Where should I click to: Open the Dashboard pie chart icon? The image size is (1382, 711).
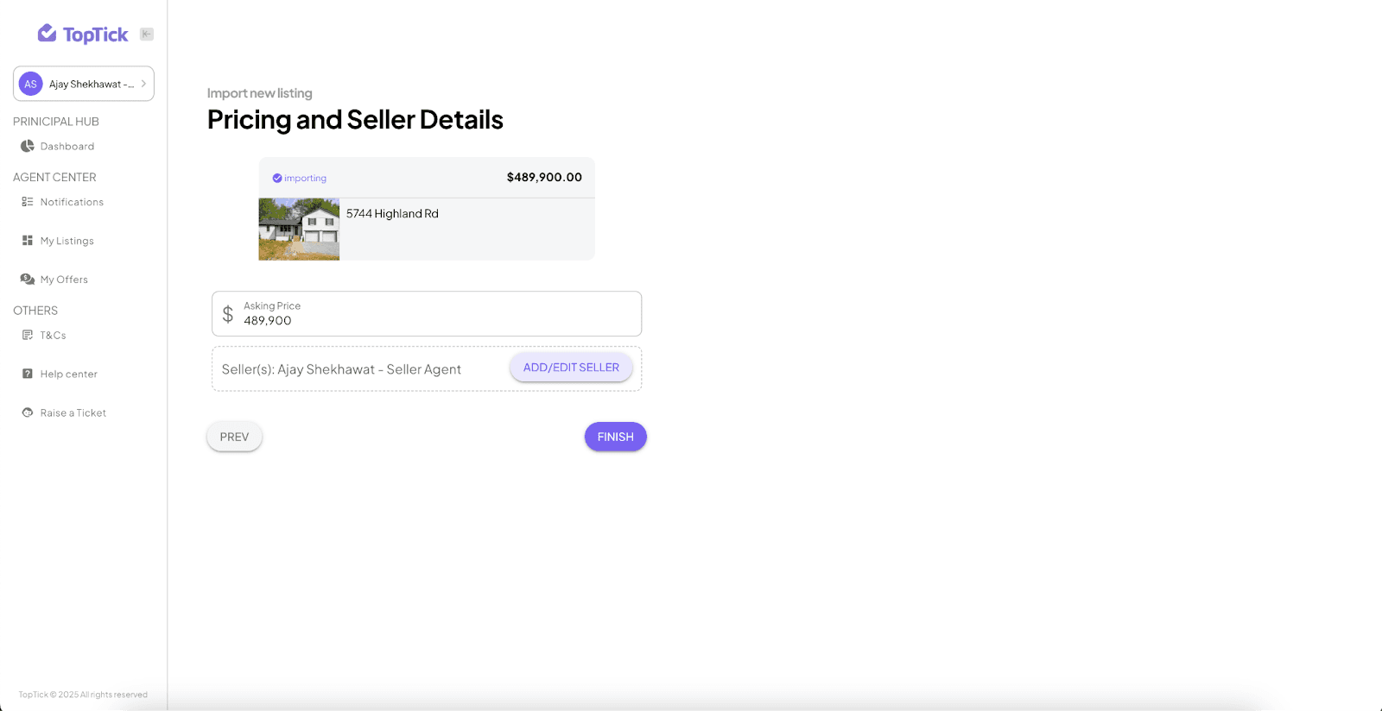pos(28,146)
